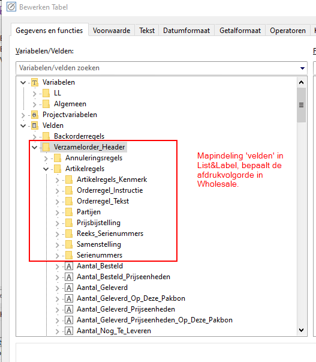Viewport: 316px width, 362px height.
Task: Expand the Annuleringsregels folder
Action: (46, 158)
